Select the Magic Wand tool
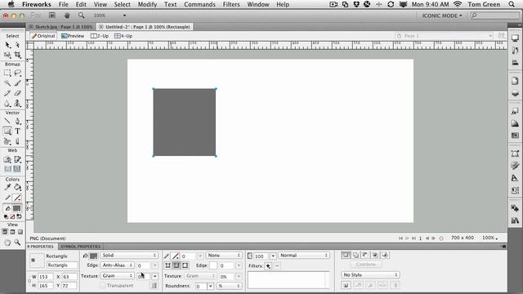The width and height of the screenshot is (523, 294). pyautogui.click(x=7, y=83)
